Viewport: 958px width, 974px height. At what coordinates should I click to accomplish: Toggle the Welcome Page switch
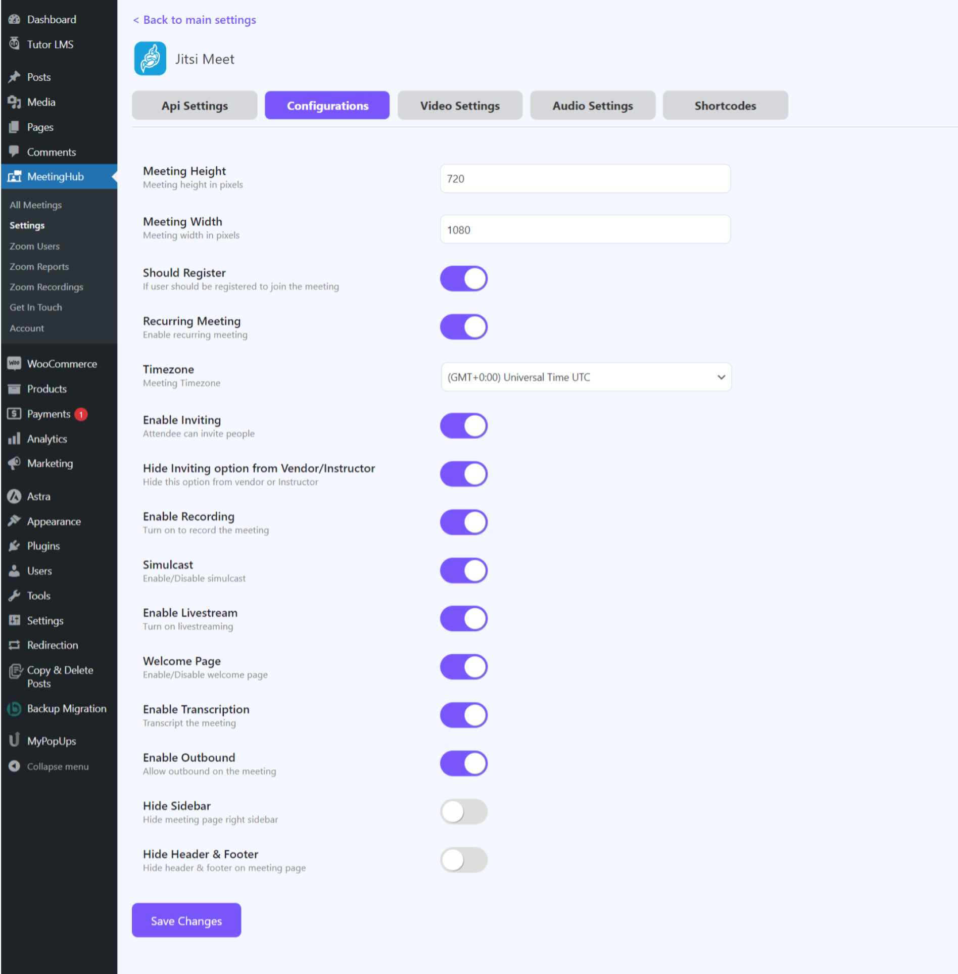point(464,667)
